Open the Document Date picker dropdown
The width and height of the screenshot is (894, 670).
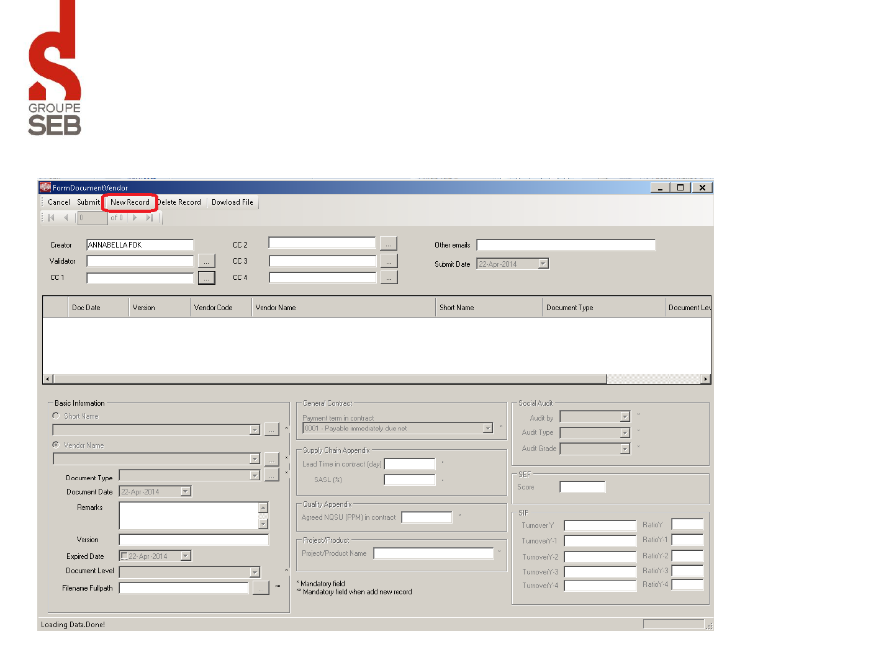tap(186, 491)
